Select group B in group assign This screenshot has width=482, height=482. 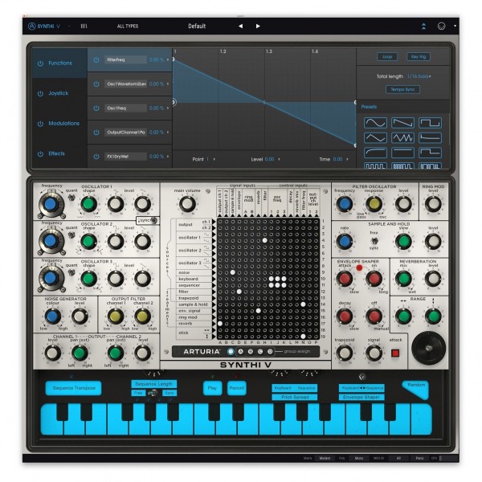[x=250, y=351]
